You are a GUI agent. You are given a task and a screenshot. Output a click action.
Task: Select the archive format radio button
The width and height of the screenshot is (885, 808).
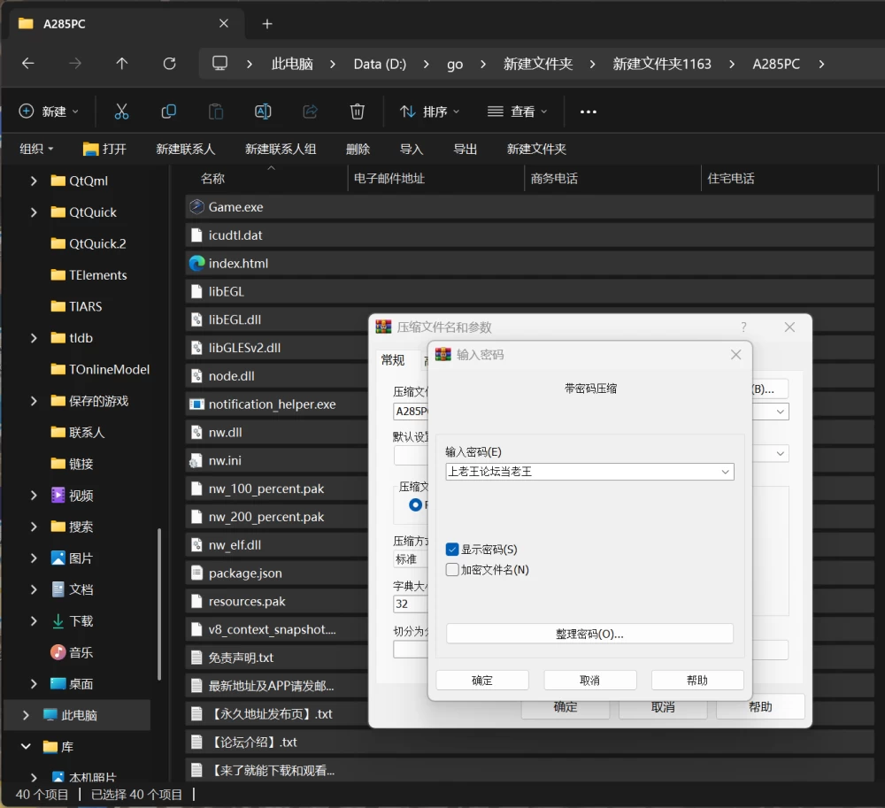(x=415, y=504)
